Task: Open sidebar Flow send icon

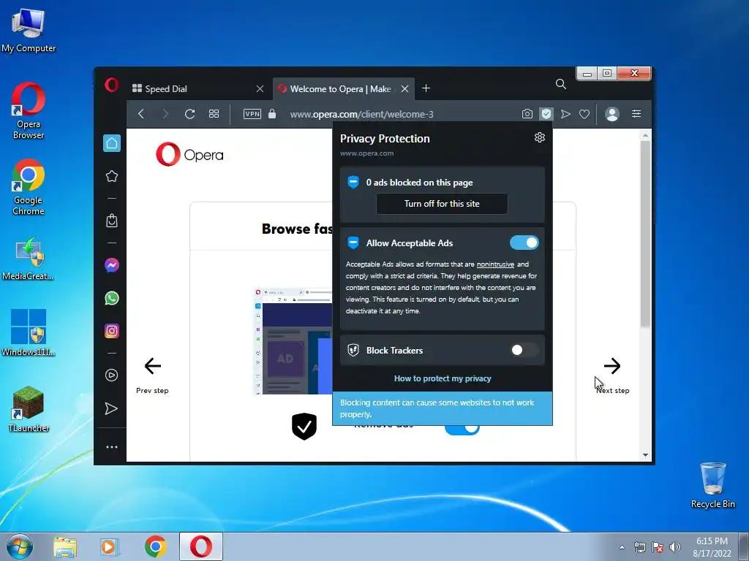Action: 111,408
